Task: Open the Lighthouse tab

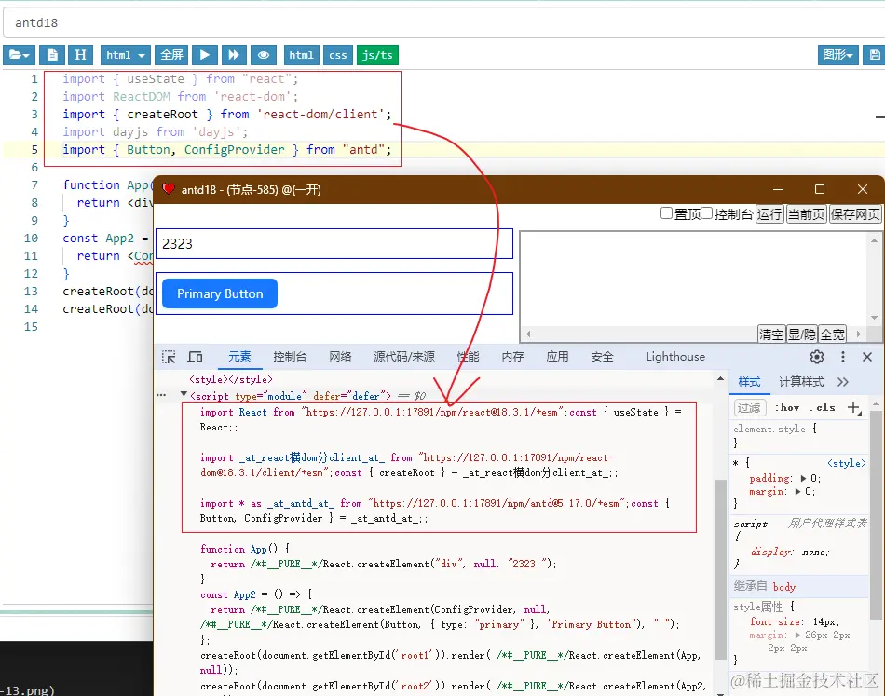Action: pyautogui.click(x=675, y=357)
